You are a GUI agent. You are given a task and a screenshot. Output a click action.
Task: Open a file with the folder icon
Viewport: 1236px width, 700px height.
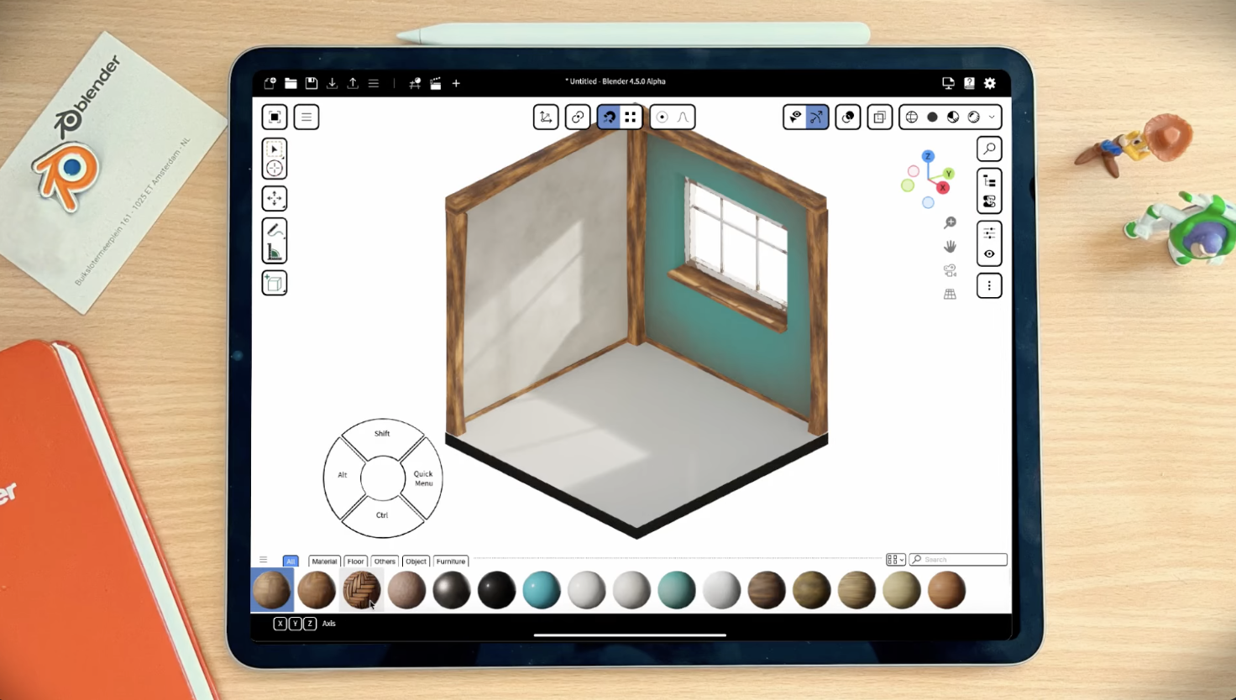coord(291,83)
